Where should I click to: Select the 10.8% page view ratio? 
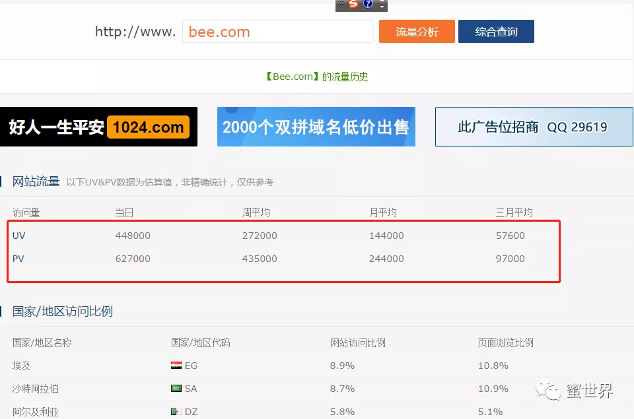[493, 366]
